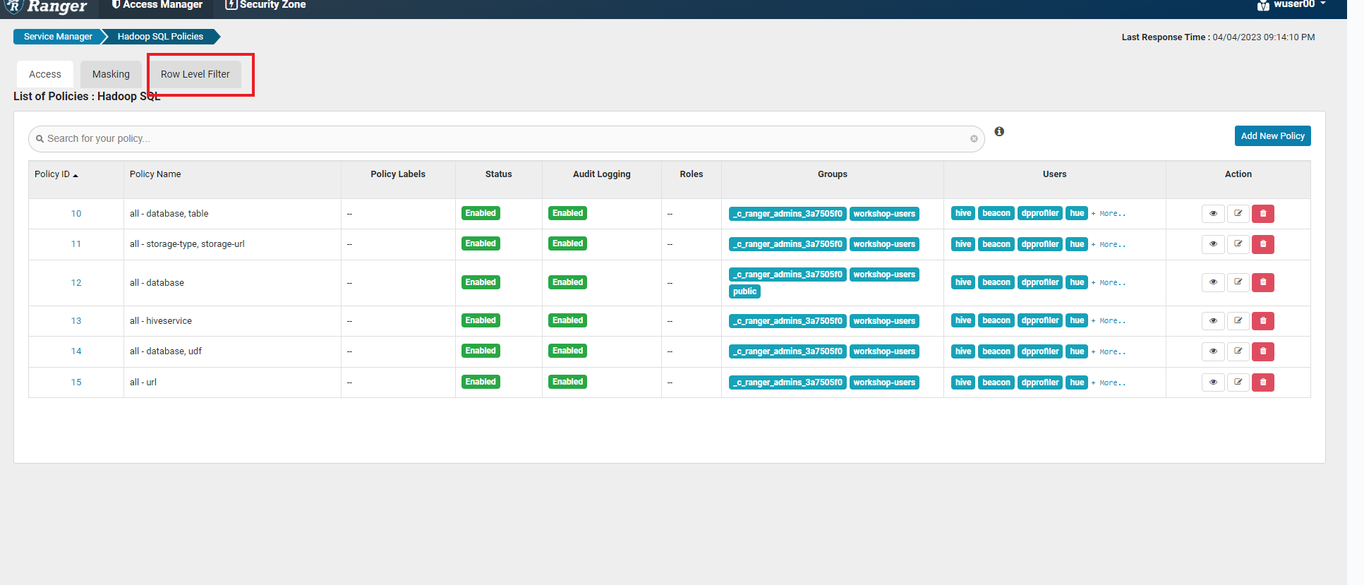Image resolution: width=1364 pixels, height=585 pixels.
Task: Go to Service Manager breadcrumb
Action: [58, 37]
